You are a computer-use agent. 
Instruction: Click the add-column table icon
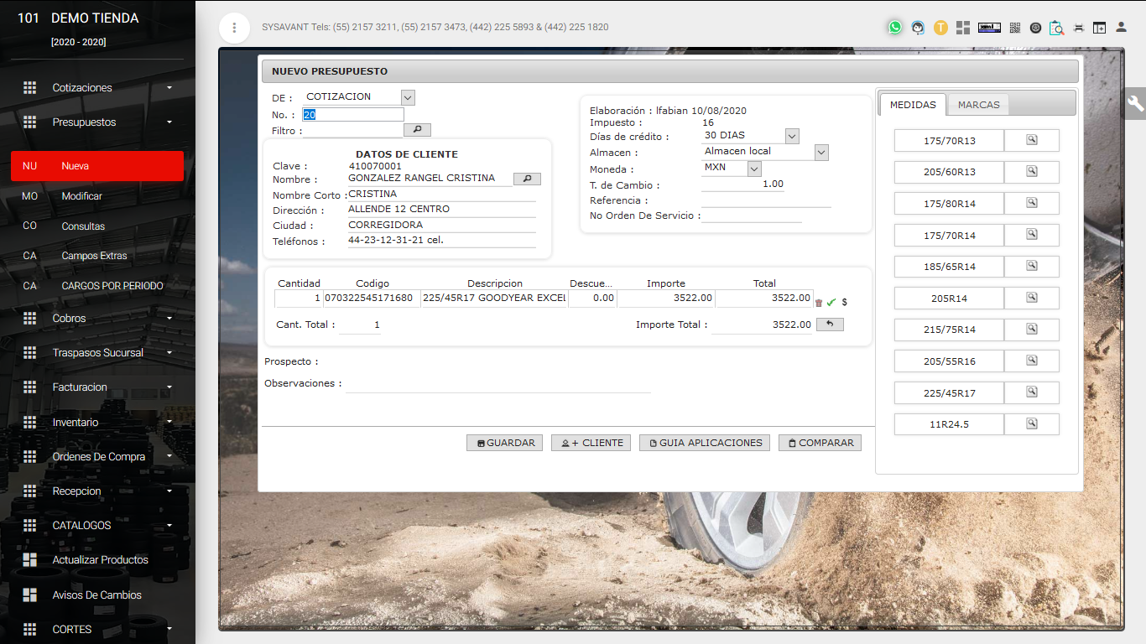click(1099, 28)
